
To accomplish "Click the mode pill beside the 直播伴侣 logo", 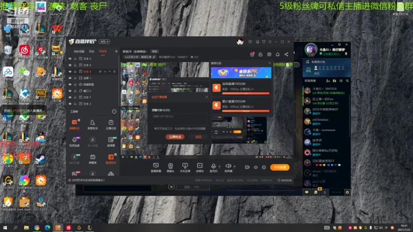I will 104,42.
